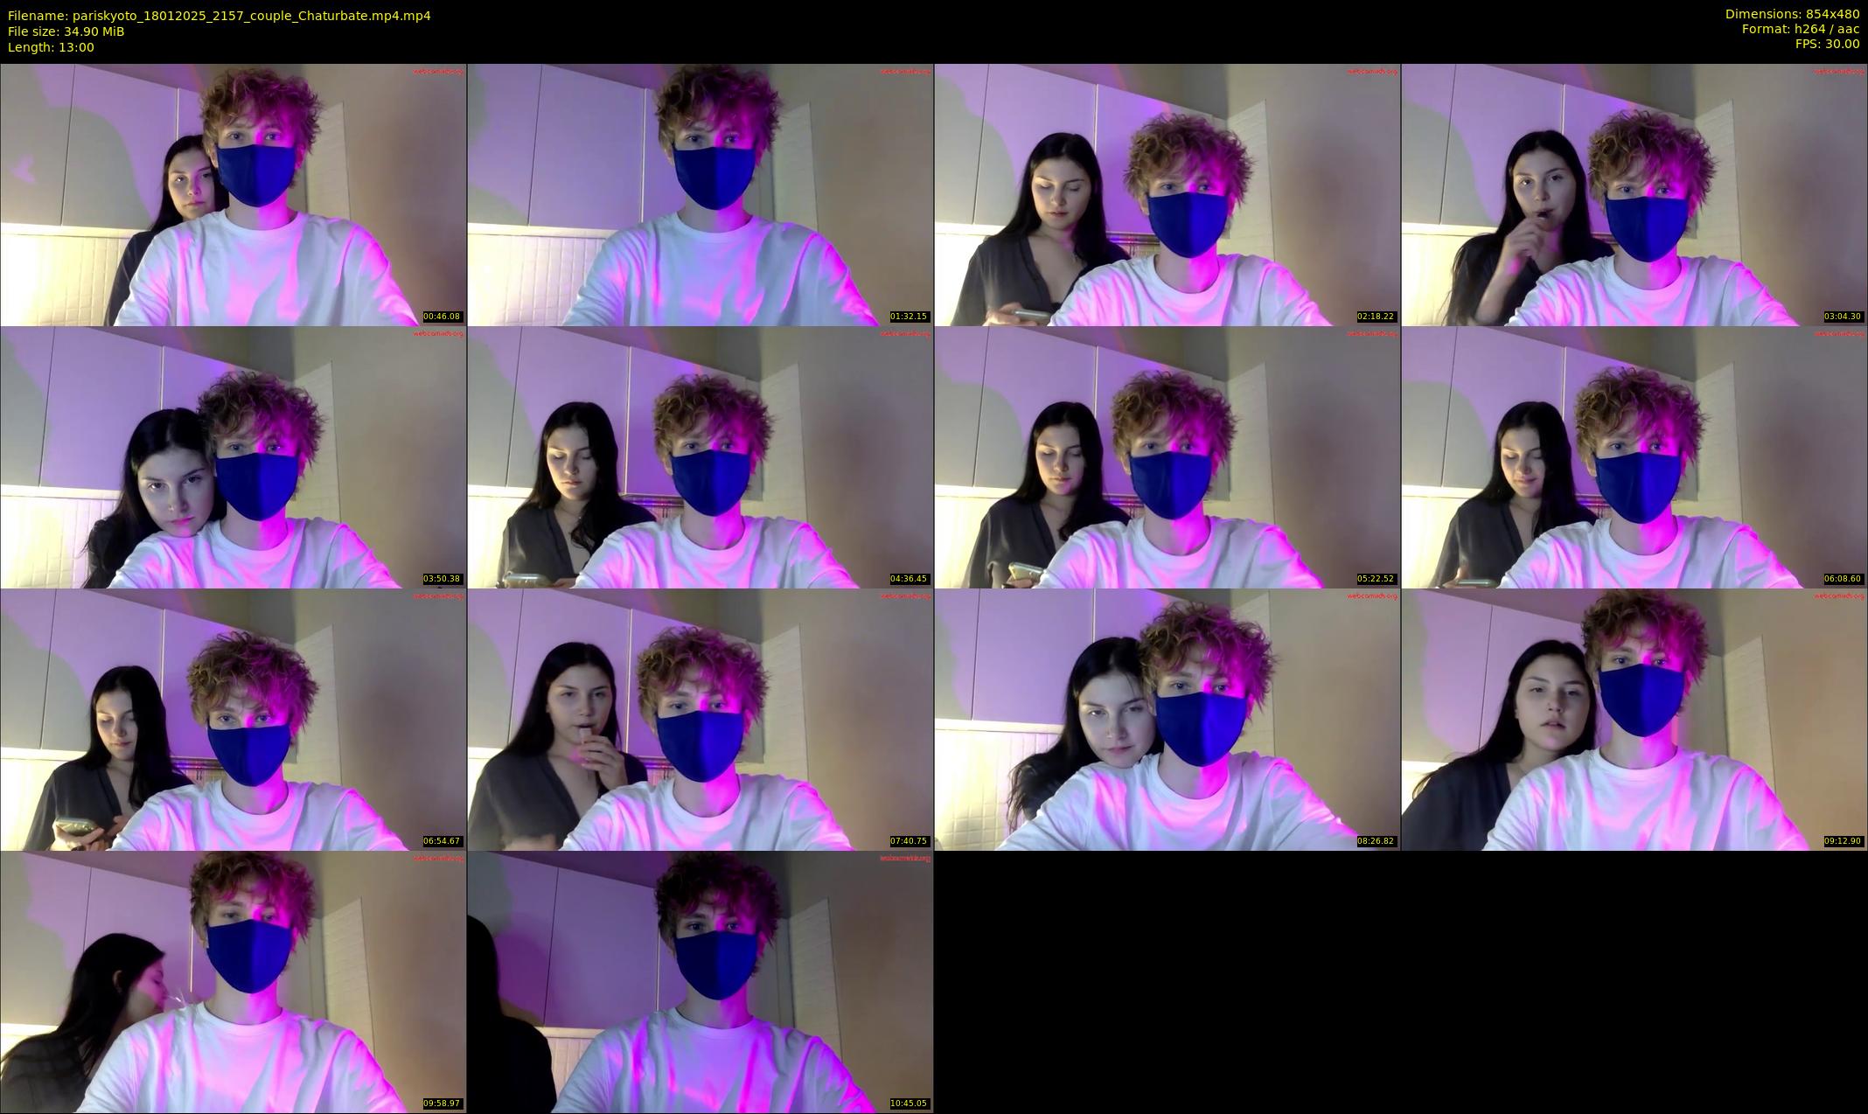Click the Length 13:00 label
Viewport: 1868px width, 1114px height.
pyautogui.click(x=51, y=47)
